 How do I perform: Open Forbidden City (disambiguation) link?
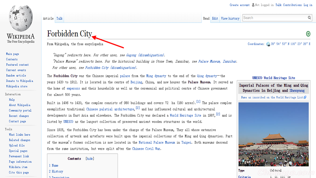pyautogui.click(x=111, y=67)
